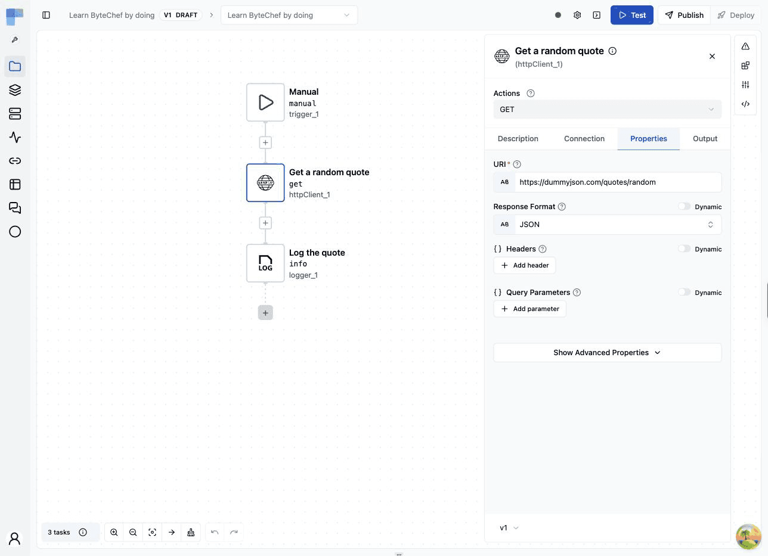Switch to the Description tab
The width and height of the screenshot is (768, 556).
pyautogui.click(x=518, y=139)
